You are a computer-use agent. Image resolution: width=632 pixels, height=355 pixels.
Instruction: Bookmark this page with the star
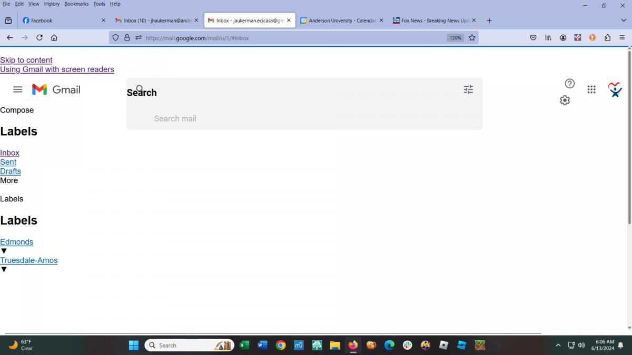tap(472, 38)
